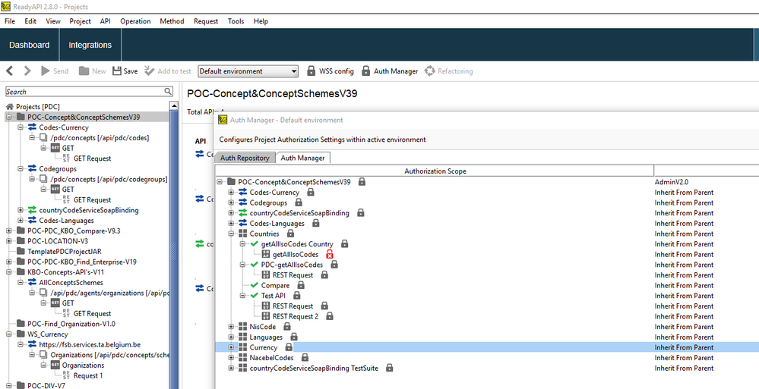
Task: Click the back navigation arrow
Action: [11, 71]
